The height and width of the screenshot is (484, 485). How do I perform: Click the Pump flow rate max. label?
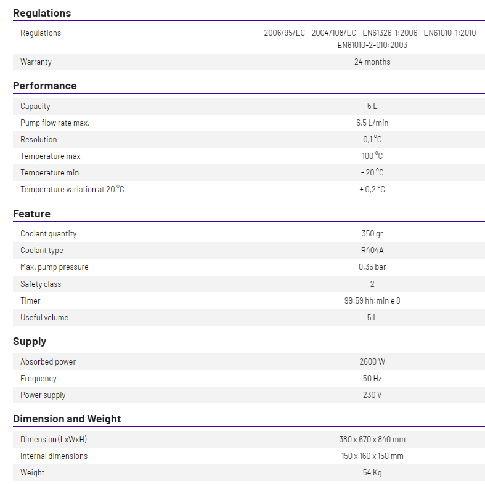click(55, 123)
